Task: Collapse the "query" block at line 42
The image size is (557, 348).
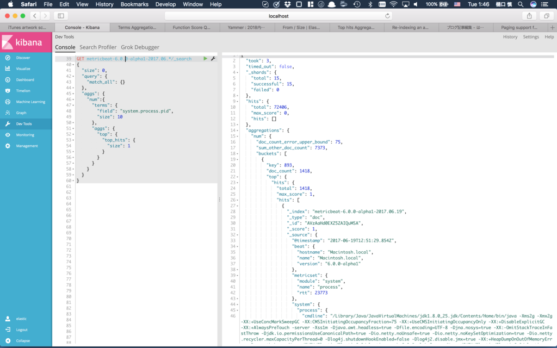Action: point(73,76)
